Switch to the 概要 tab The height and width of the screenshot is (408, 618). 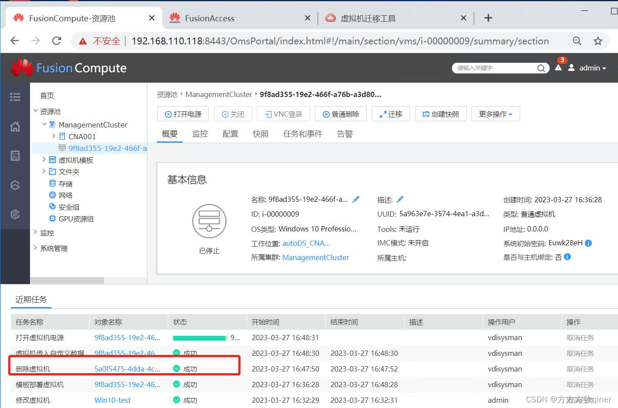pyautogui.click(x=170, y=134)
